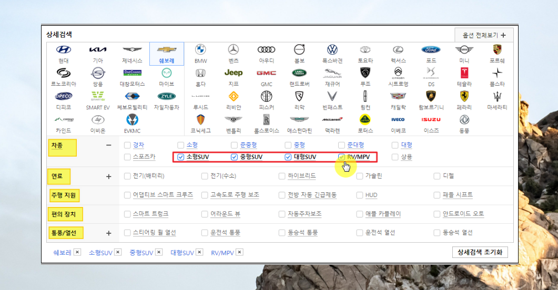Remove the 쉐보레 filter tag

pos(77,252)
